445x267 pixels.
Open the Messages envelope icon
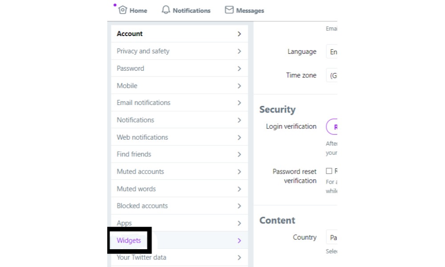coord(229,10)
